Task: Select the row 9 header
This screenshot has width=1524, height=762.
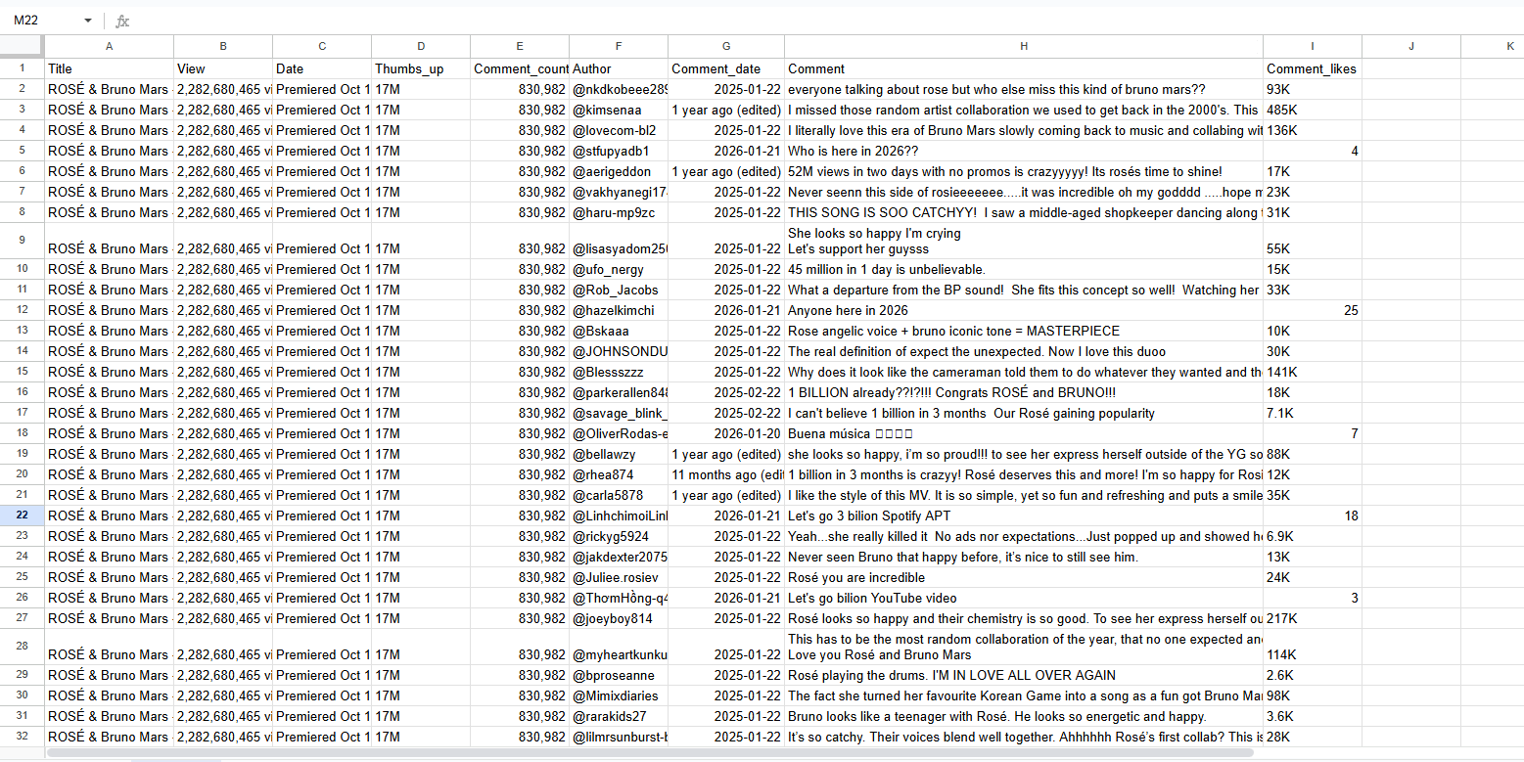Action: tap(22, 240)
